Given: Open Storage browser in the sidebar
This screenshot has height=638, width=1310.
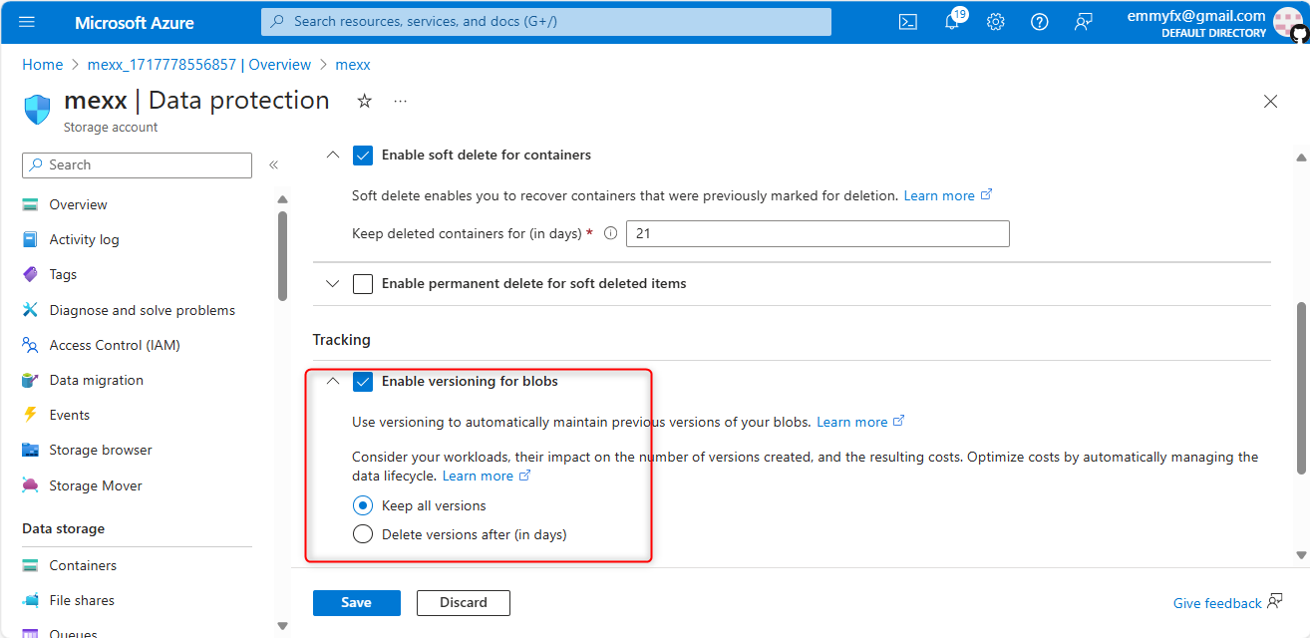Looking at the screenshot, I should [x=101, y=450].
